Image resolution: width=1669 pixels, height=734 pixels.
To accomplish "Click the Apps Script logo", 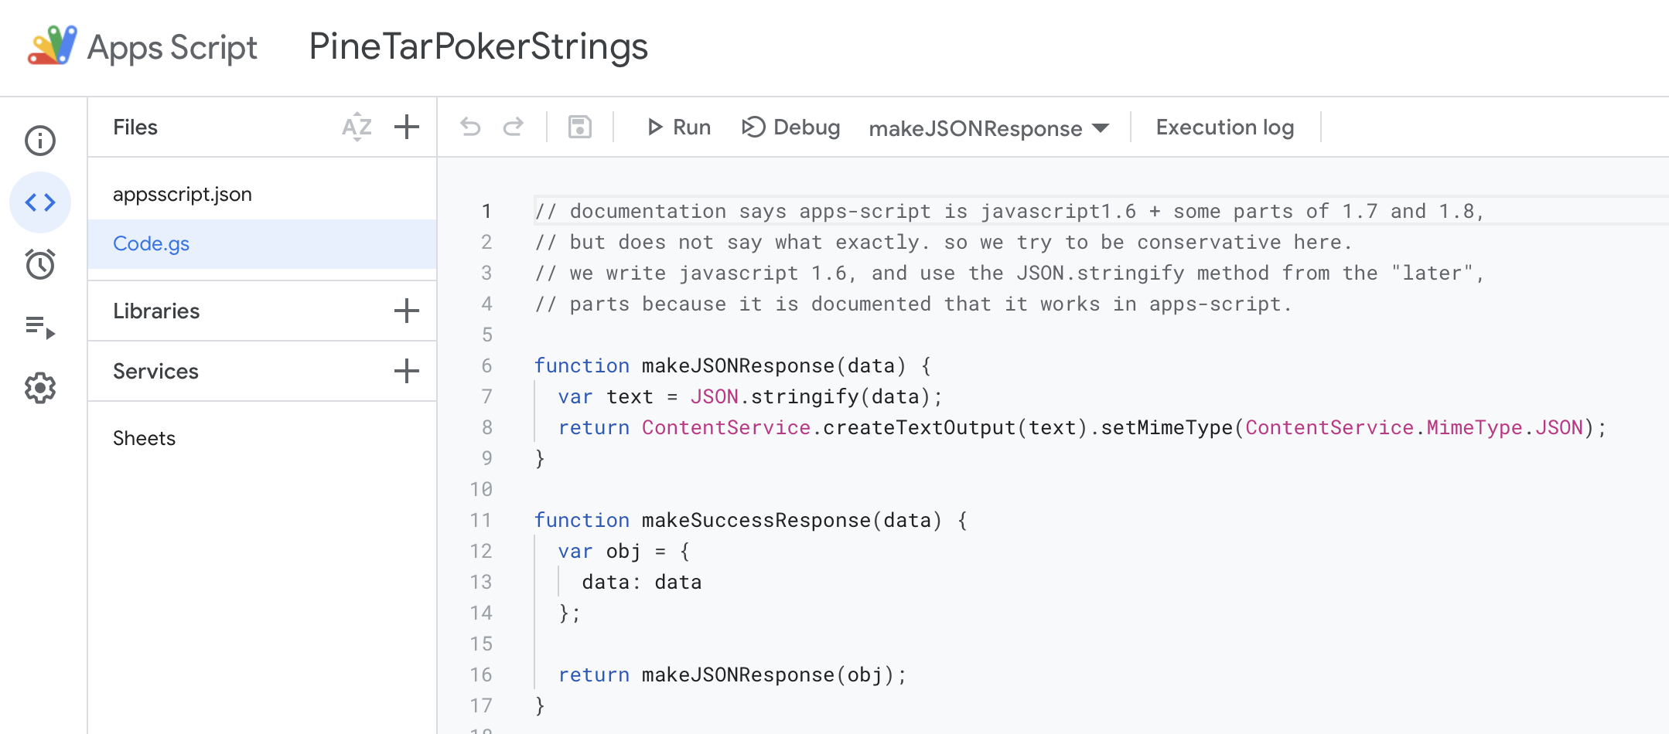I will click(53, 46).
